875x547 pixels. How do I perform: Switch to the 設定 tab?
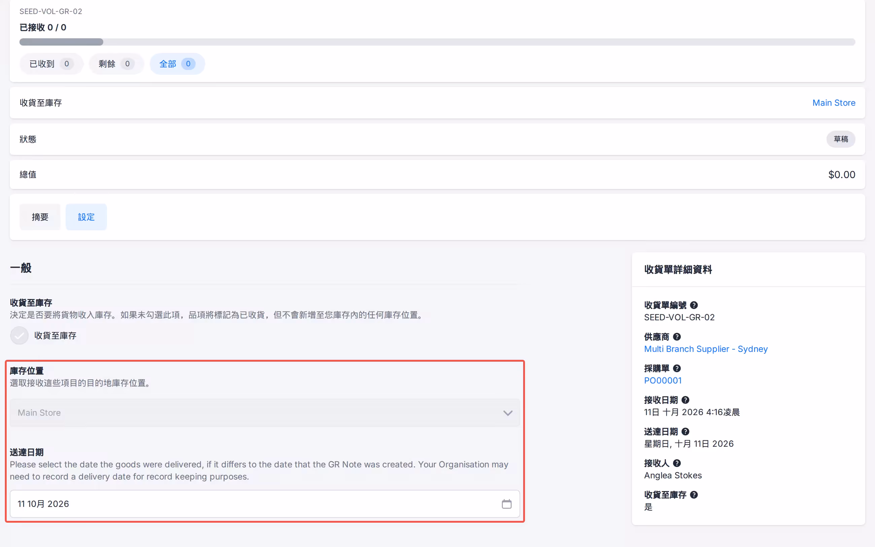[x=86, y=217]
